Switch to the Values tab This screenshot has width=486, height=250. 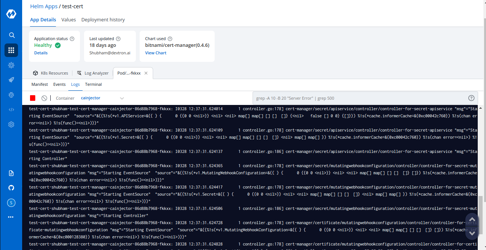pos(69,20)
